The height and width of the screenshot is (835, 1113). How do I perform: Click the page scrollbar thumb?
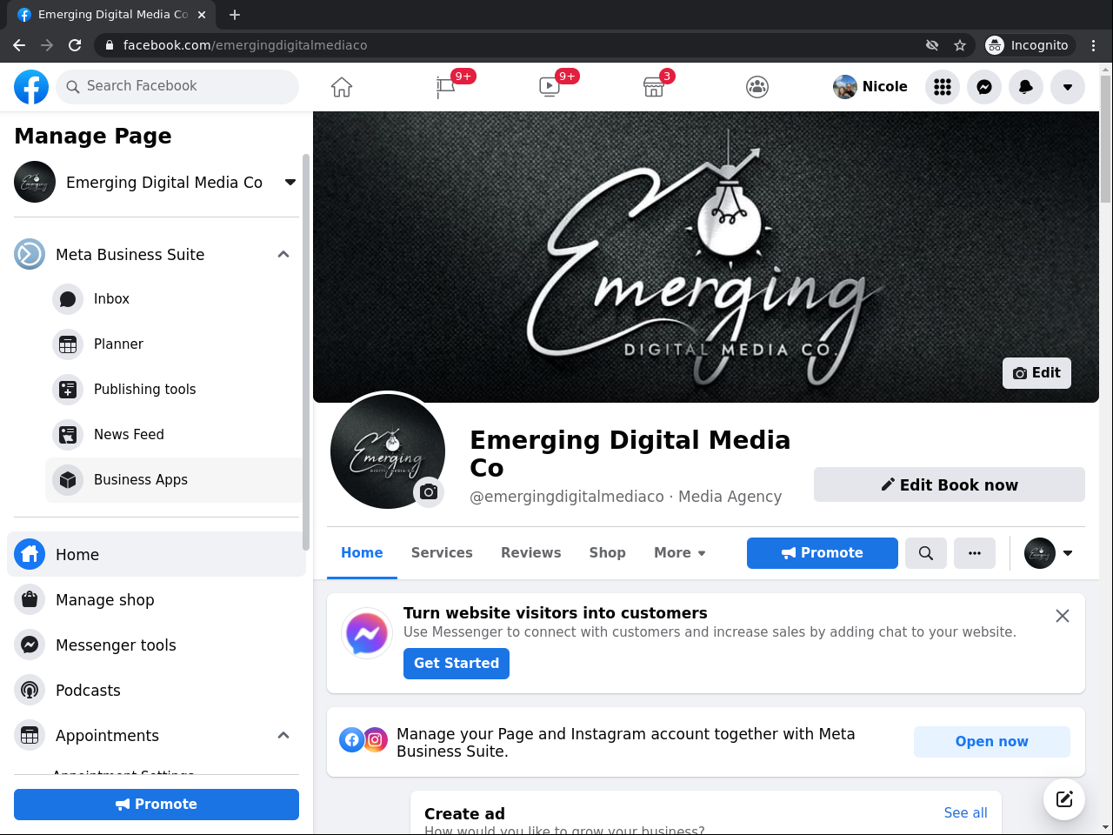tap(1106, 139)
